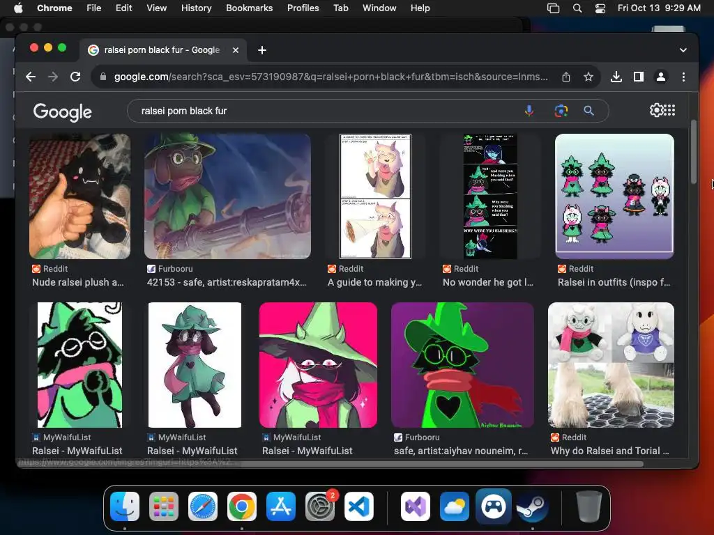Screen dimensions: 714x535
Task: Open the purple Visual Studio Dock icon
Action: click(416, 506)
